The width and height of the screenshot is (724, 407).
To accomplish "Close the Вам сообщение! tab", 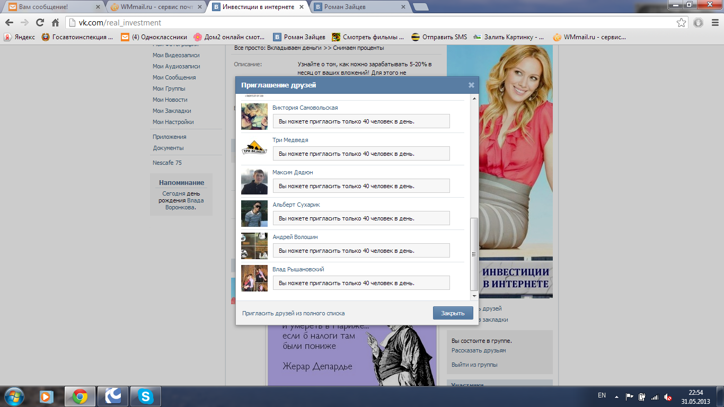I will click(98, 7).
